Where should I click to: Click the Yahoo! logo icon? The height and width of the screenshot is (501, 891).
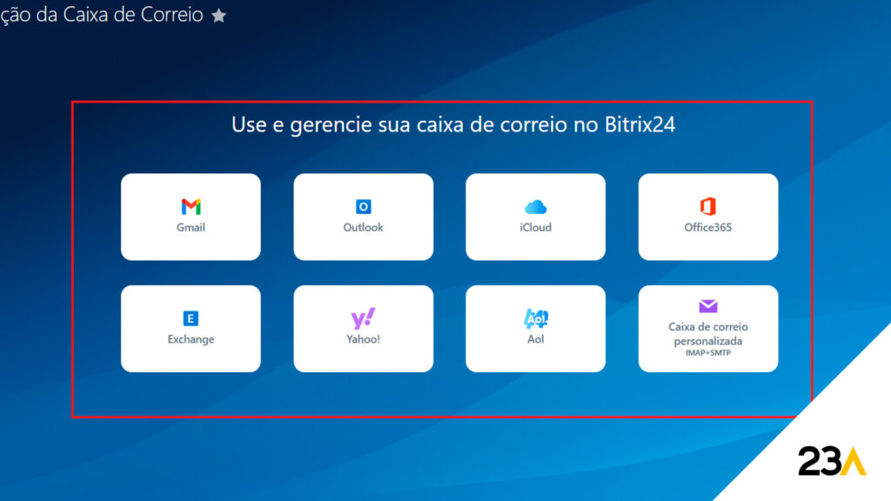(363, 318)
